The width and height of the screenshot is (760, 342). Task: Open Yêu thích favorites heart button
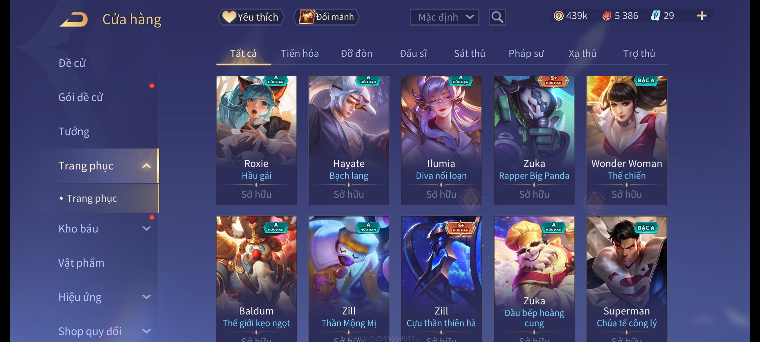tap(251, 17)
